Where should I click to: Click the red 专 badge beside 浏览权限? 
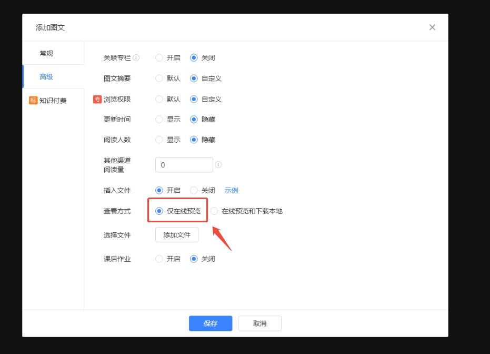tap(97, 99)
